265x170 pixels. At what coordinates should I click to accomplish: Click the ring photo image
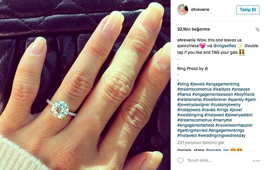(x=85, y=85)
